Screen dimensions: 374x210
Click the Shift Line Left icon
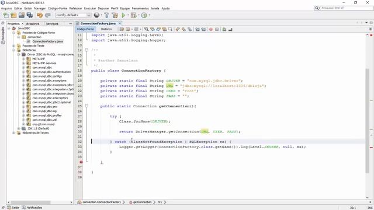pyautogui.click(x=198, y=29)
